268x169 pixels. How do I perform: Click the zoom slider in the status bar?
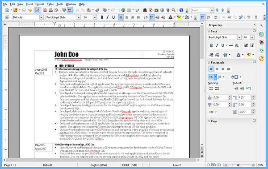(239, 165)
